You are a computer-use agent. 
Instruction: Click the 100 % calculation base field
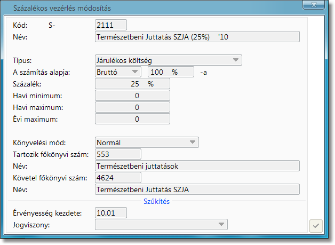170,72
